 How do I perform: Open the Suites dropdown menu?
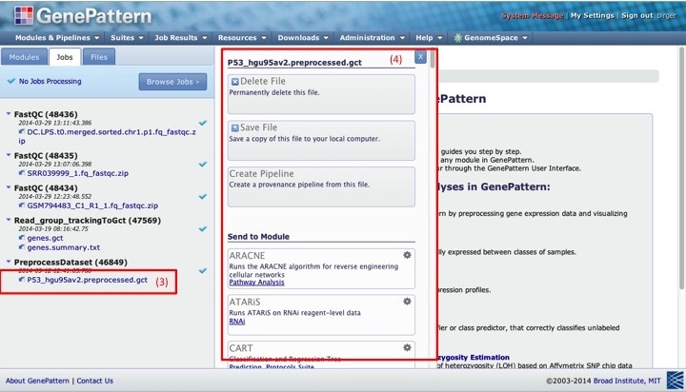coord(127,38)
